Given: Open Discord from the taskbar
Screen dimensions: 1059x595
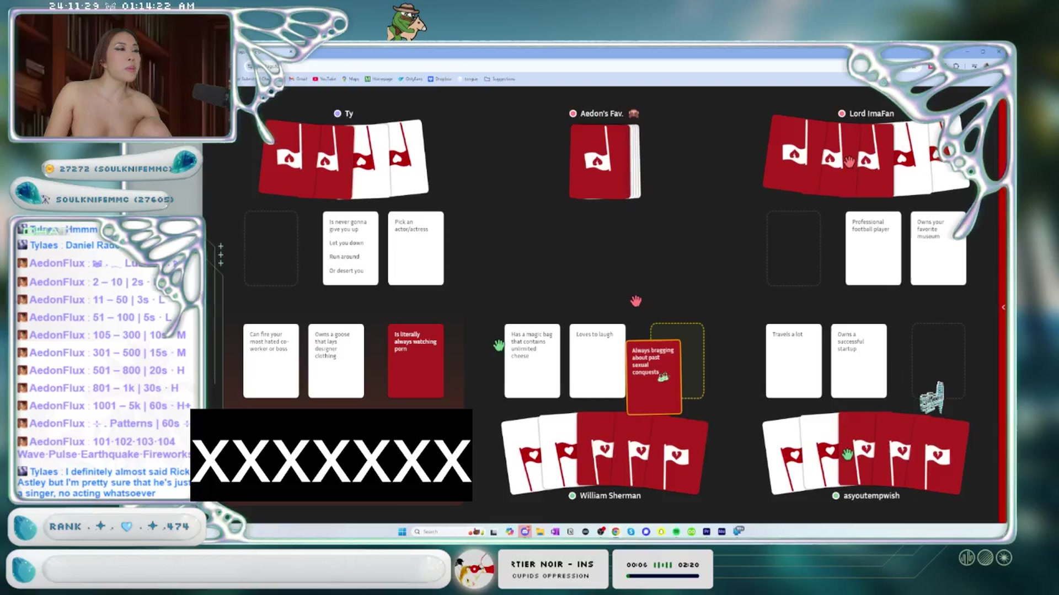Looking at the screenshot, I should (525, 532).
